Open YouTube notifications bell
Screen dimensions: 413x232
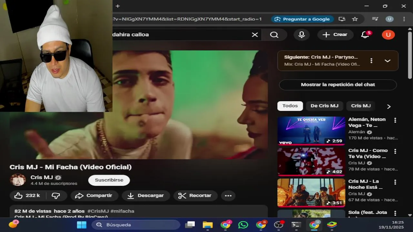[x=365, y=35]
